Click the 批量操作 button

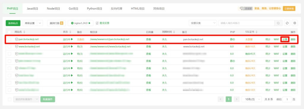pos(48,99)
